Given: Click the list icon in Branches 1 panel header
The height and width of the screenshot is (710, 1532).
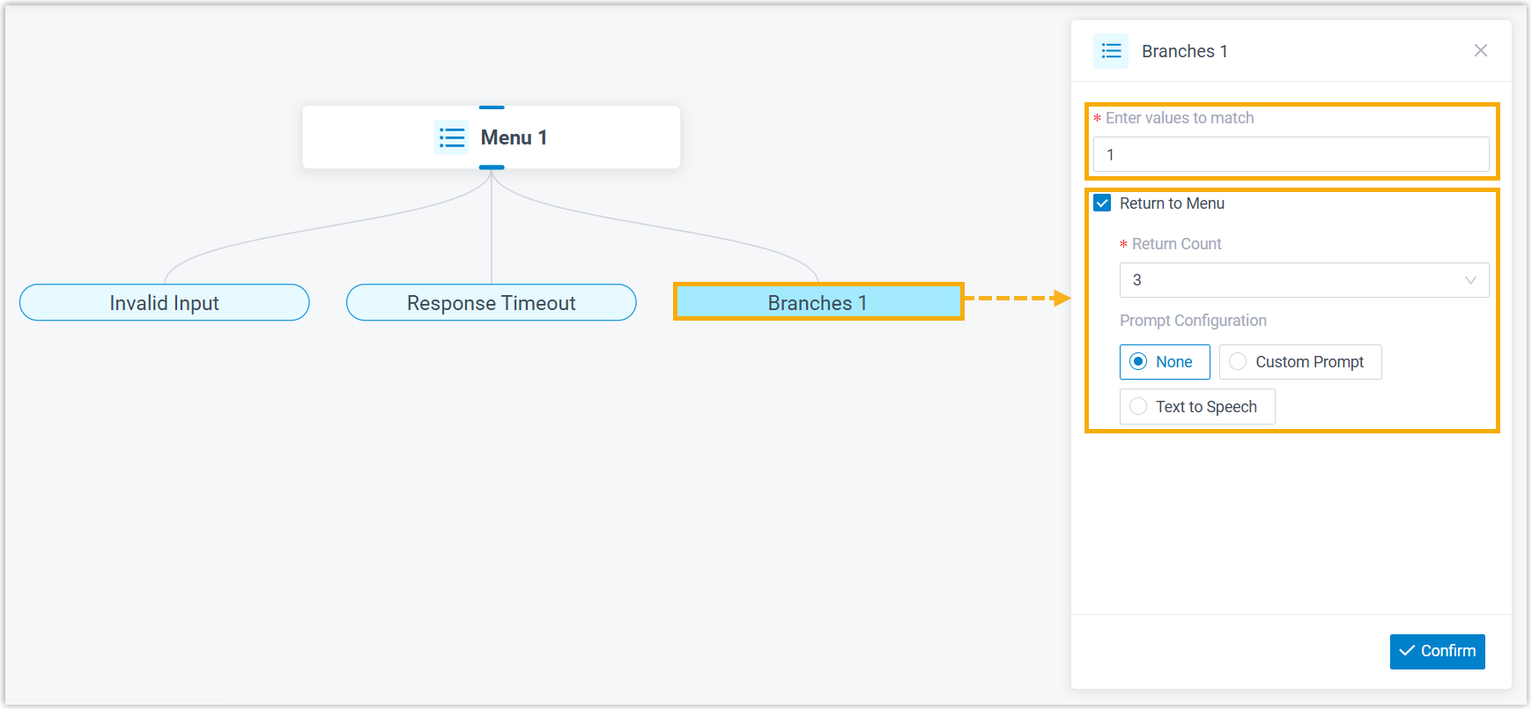Looking at the screenshot, I should click(1111, 51).
